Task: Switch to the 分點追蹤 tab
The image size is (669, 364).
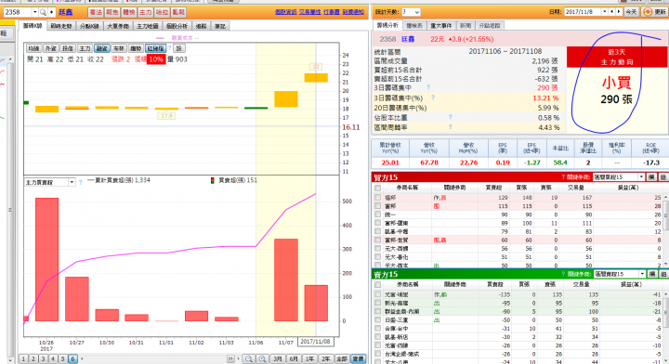Action: click(x=490, y=26)
